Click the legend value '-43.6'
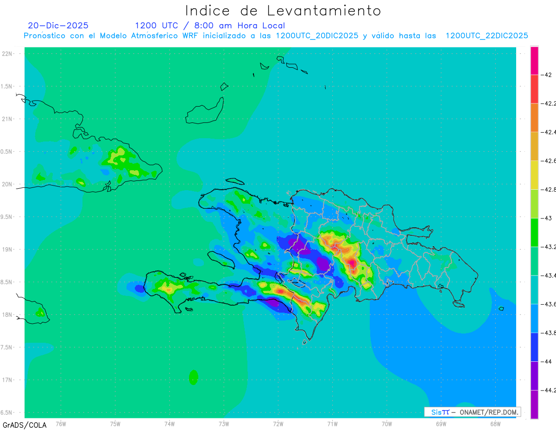Screen dimensions: 556x430 coord(549,304)
